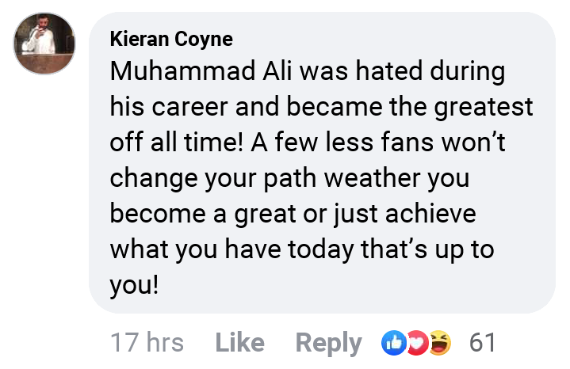This screenshot has width=570, height=369.
Task: Click the final "you!" line of the comment
Action: click(135, 285)
